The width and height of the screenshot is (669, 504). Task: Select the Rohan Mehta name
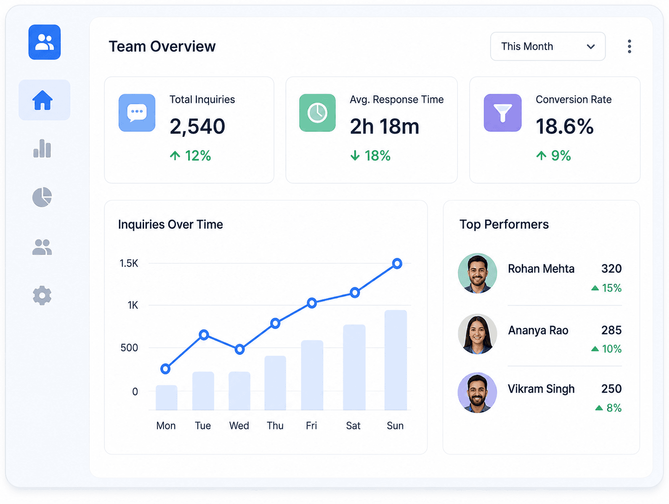click(541, 269)
